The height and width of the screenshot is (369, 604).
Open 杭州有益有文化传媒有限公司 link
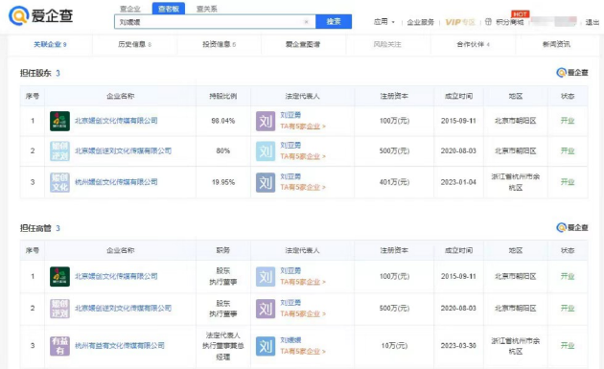pyautogui.click(x=120, y=346)
